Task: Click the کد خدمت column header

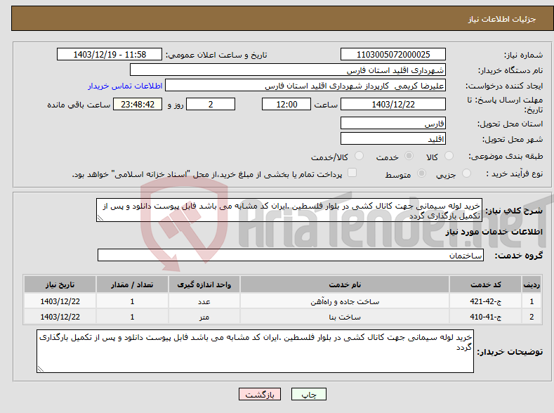Action: click(485, 284)
